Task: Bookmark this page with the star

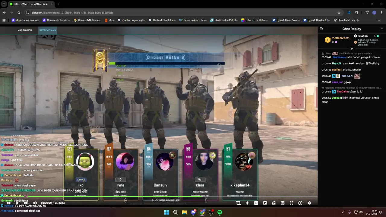Action: coord(339,13)
